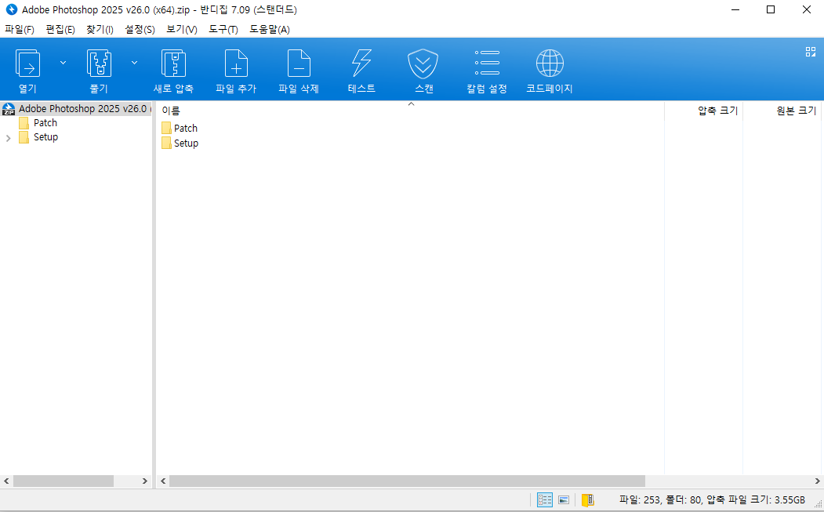
Task: Click the 파일 삭제 (Delete file) icon
Action: pos(299,64)
